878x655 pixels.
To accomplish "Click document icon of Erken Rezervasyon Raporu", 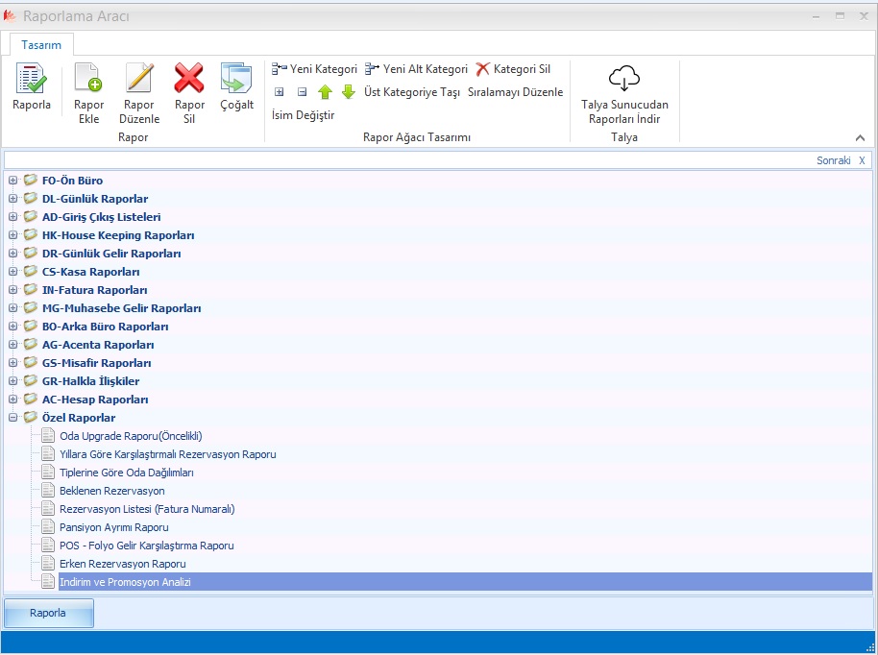I will click(x=48, y=563).
